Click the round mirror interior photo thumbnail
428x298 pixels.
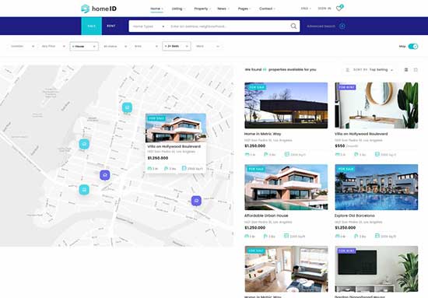(x=377, y=105)
